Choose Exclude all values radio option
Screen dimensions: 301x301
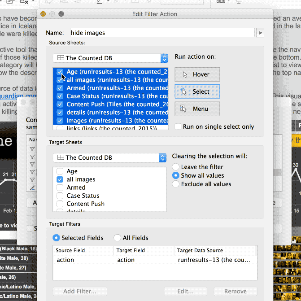176,184
